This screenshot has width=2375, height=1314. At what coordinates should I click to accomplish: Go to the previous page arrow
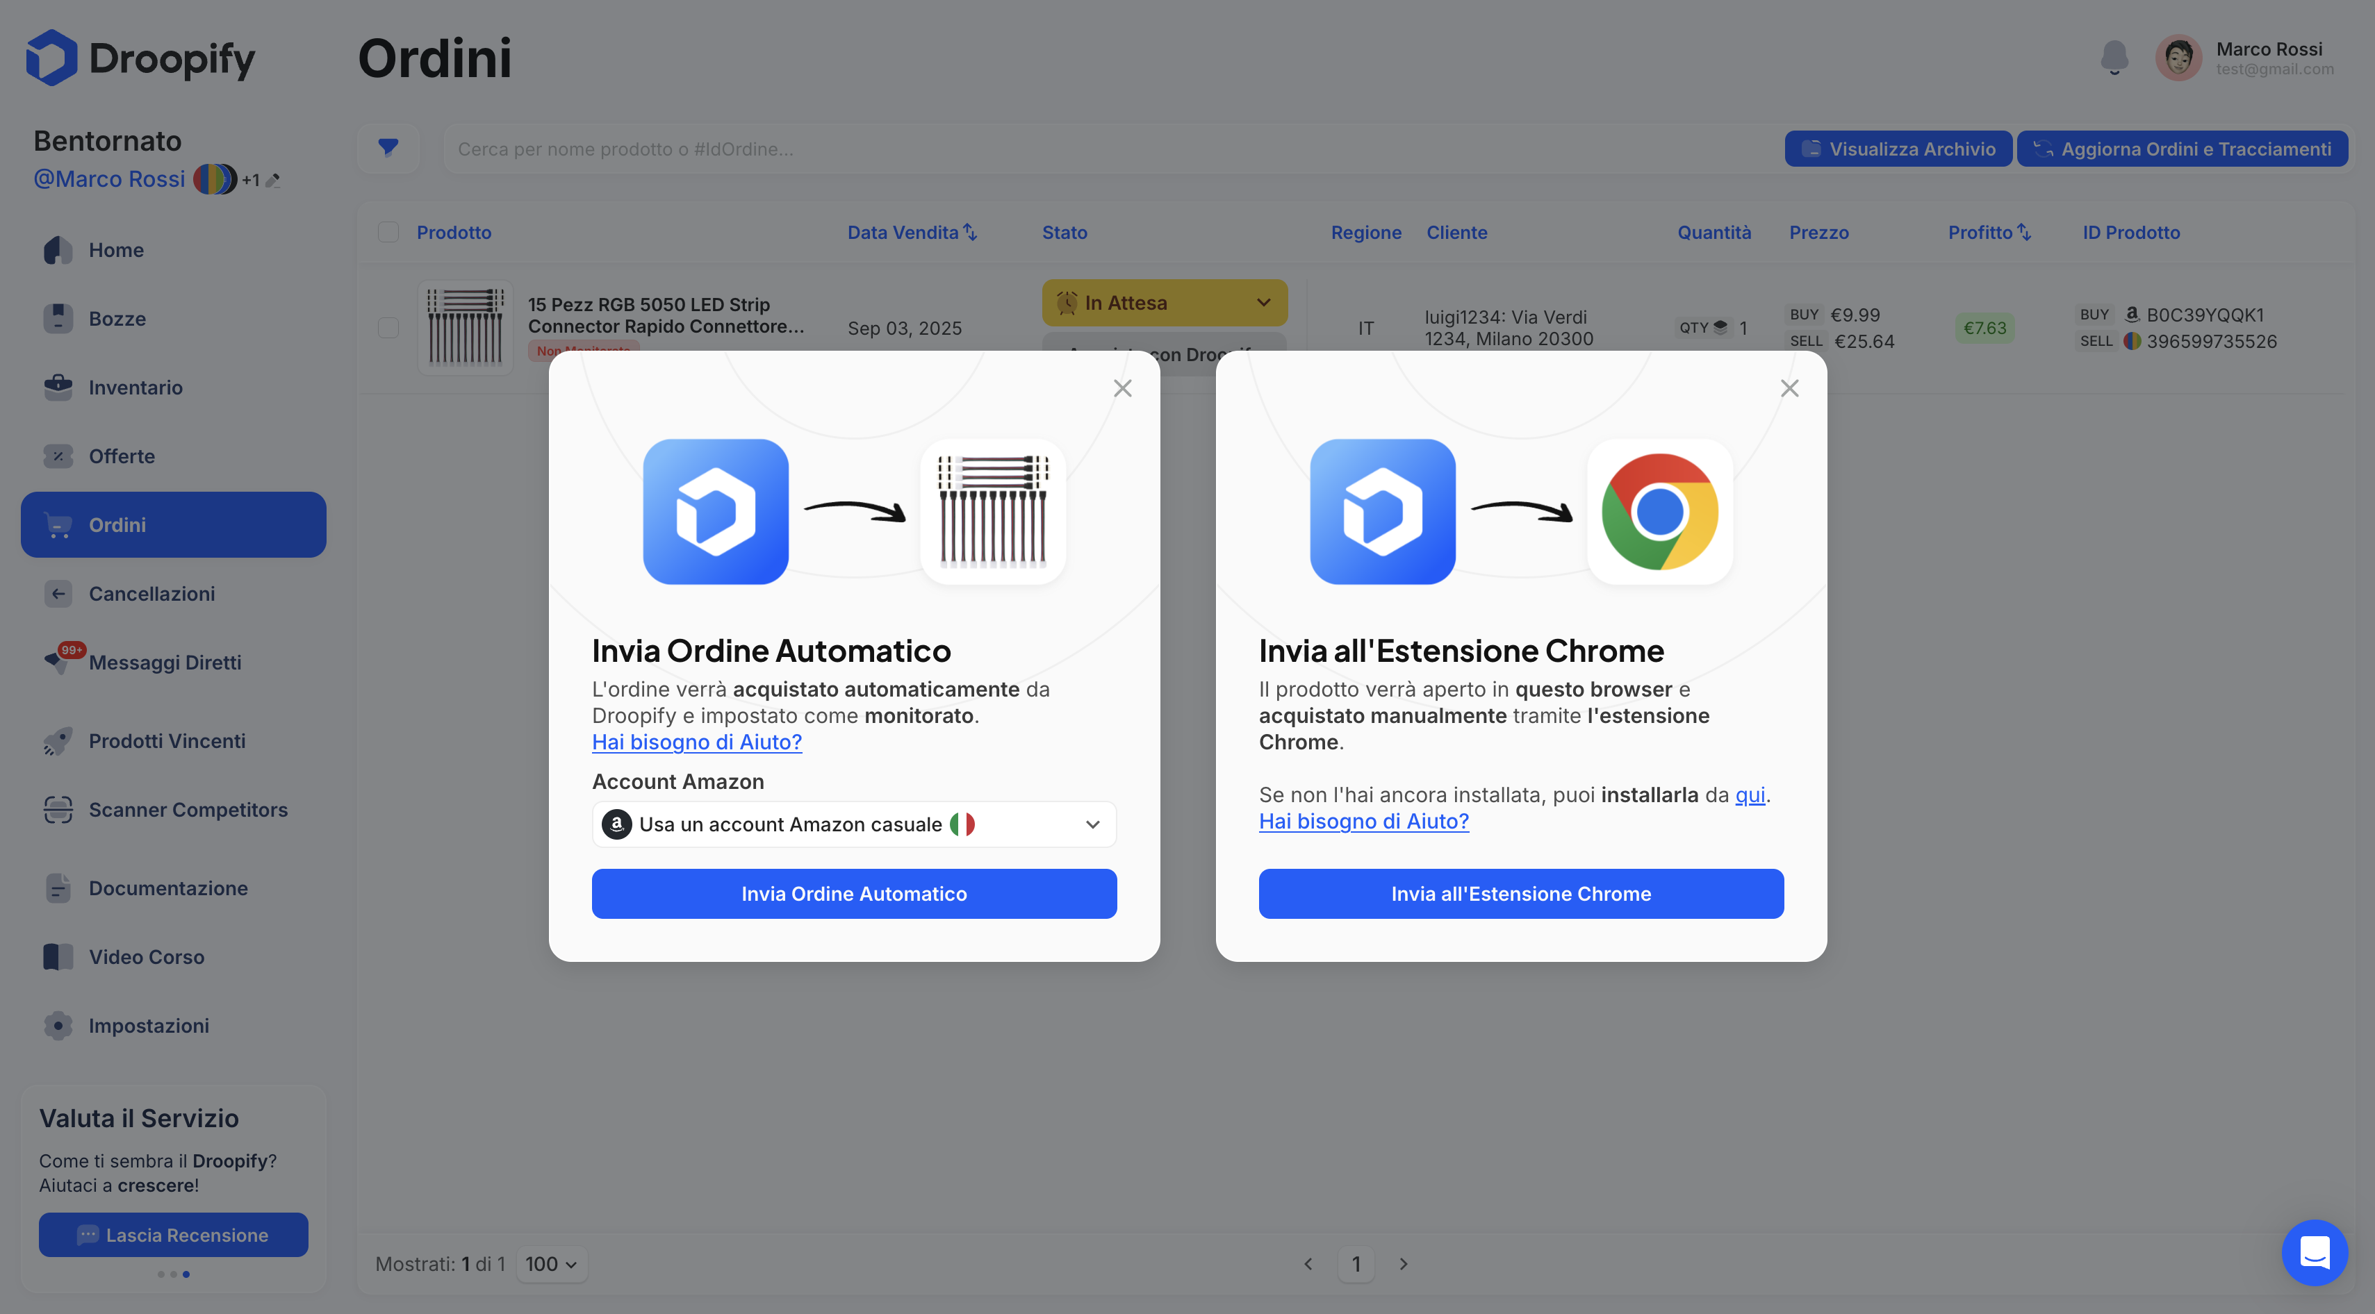click(1308, 1263)
